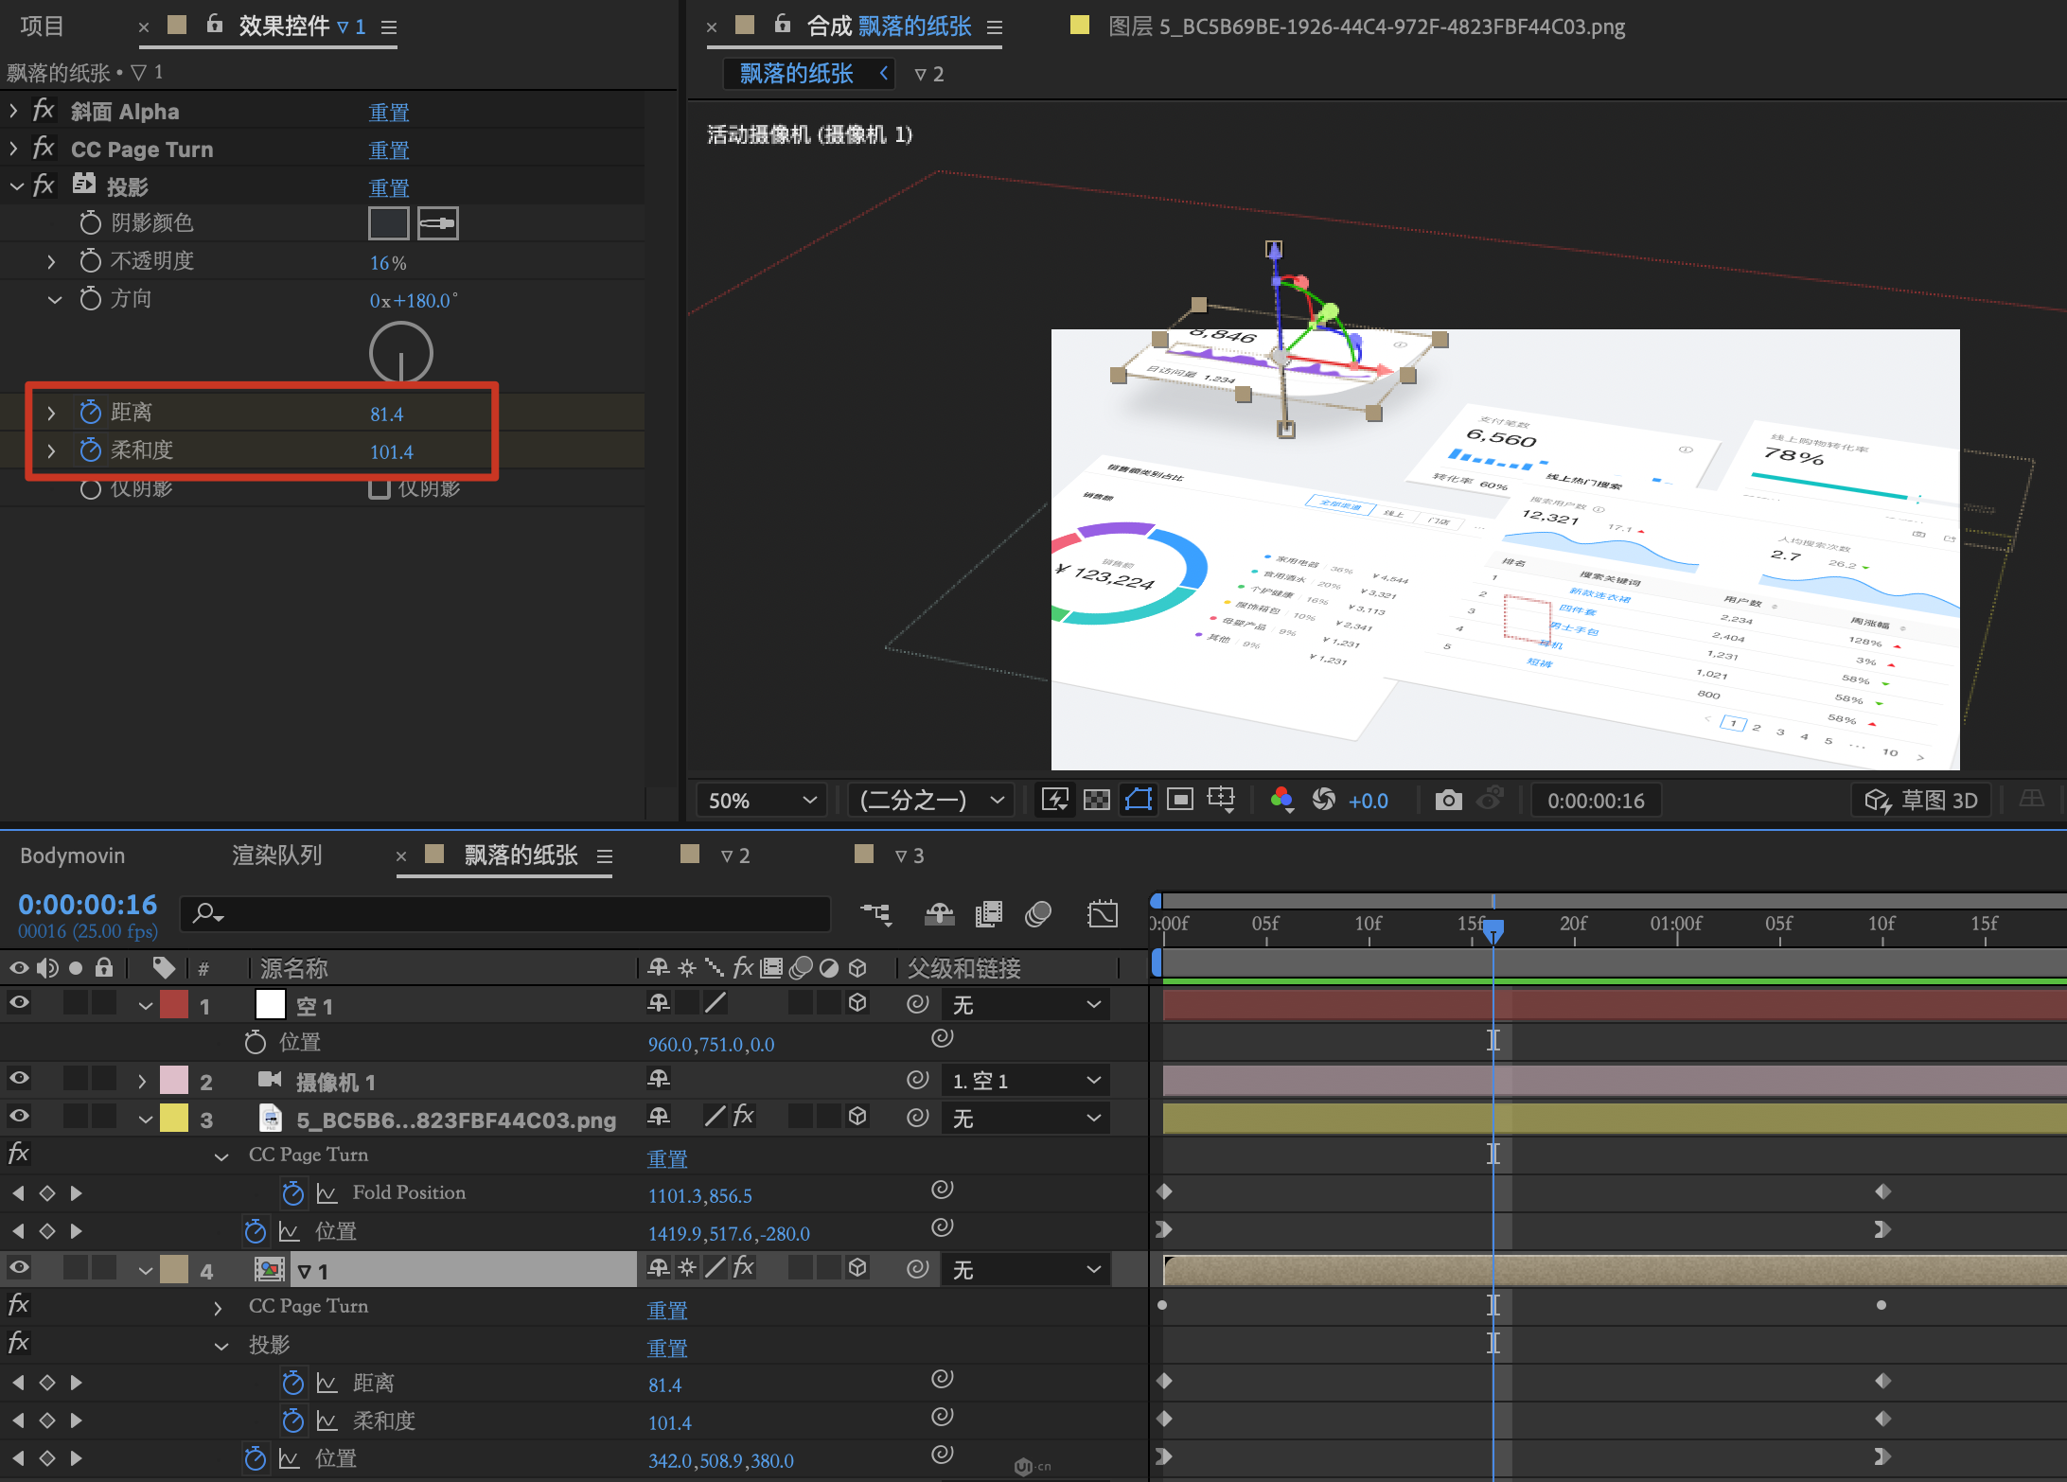2067x1482 pixels.
Task: Click the distance property stopwatch in effect controls
Action: click(x=90, y=413)
